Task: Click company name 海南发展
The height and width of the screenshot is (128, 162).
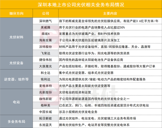Action: 45,40
